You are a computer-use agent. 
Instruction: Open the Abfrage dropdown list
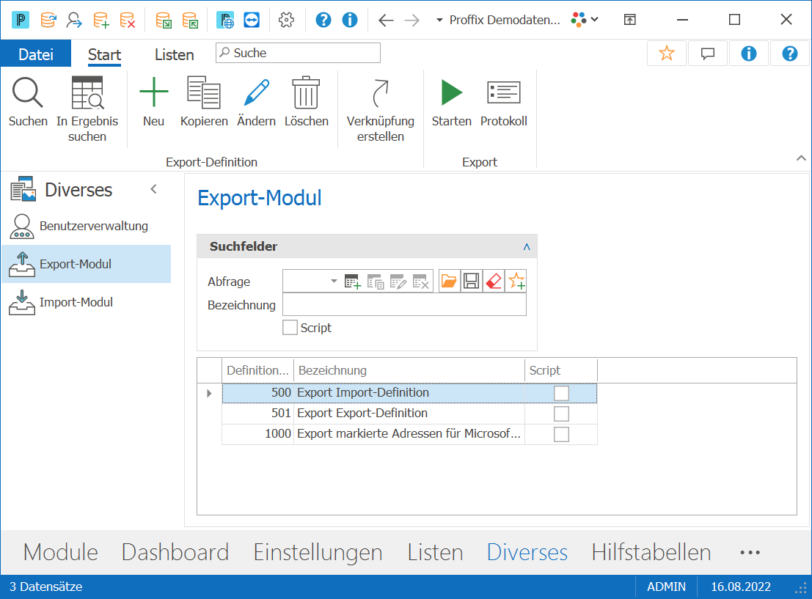pos(334,281)
